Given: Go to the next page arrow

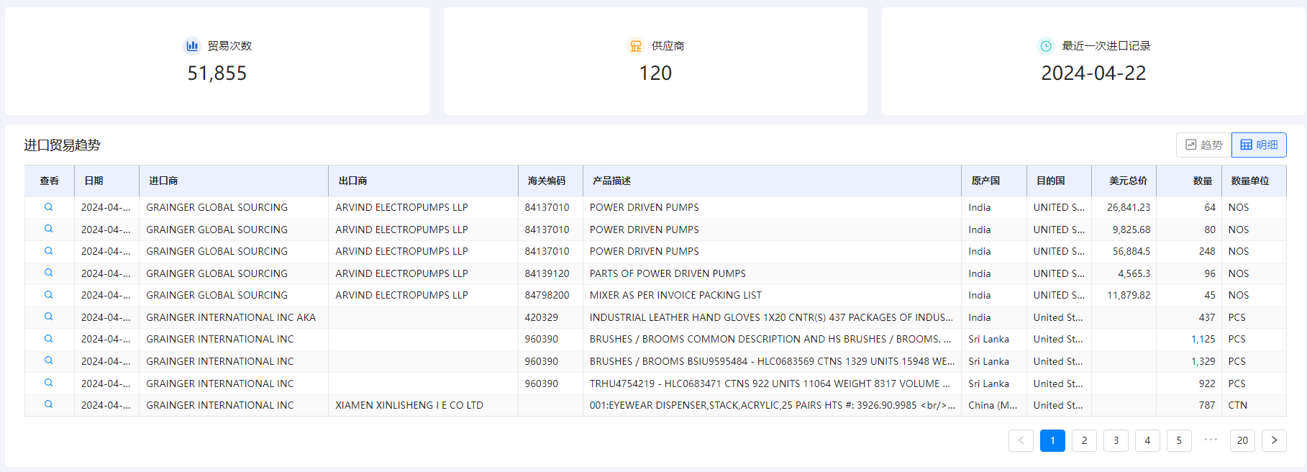Looking at the screenshot, I should [1274, 440].
